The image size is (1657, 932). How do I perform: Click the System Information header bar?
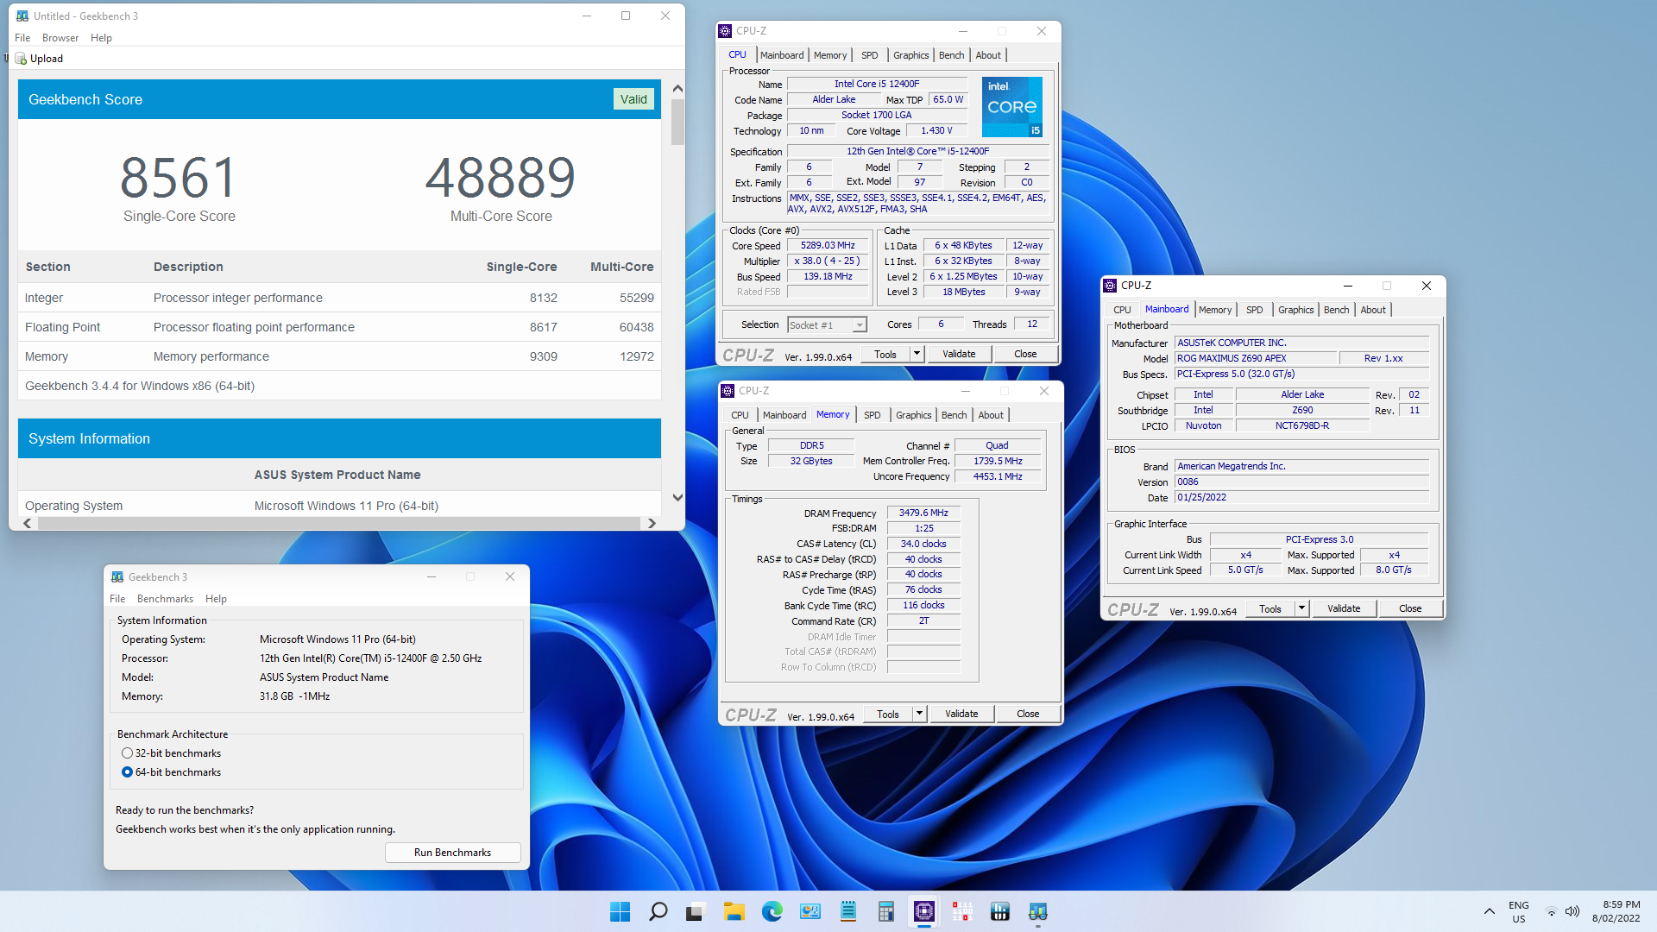(x=339, y=438)
